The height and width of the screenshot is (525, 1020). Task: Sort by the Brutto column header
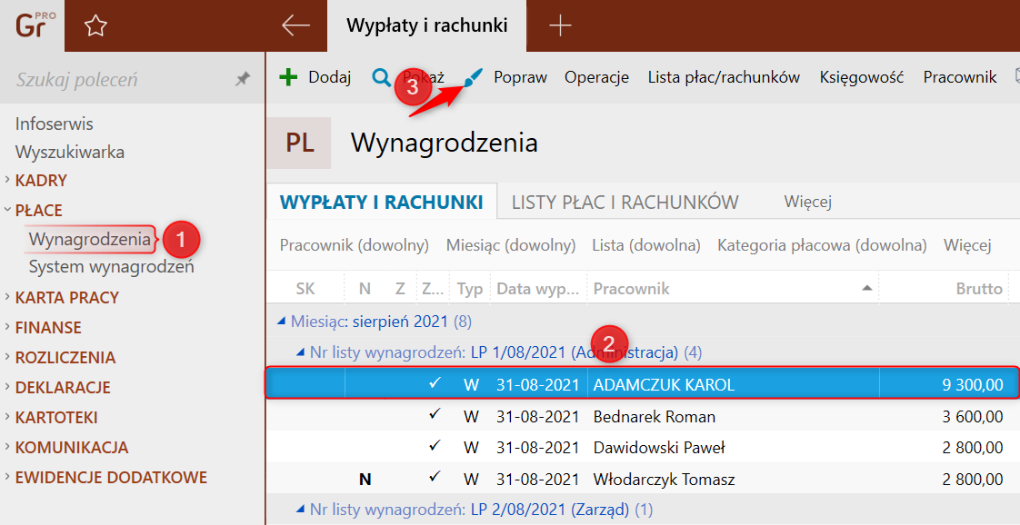[979, 289]
